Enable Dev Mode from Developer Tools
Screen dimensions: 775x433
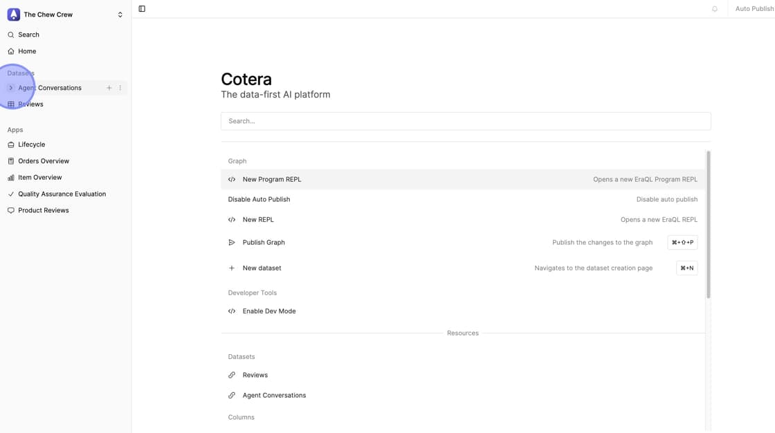point(269,311)
